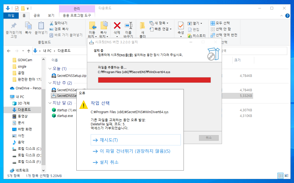The height and width of the screenshot is (183, 294).
Task: Select the startup.exe file
Action: [x=65, y=116]
